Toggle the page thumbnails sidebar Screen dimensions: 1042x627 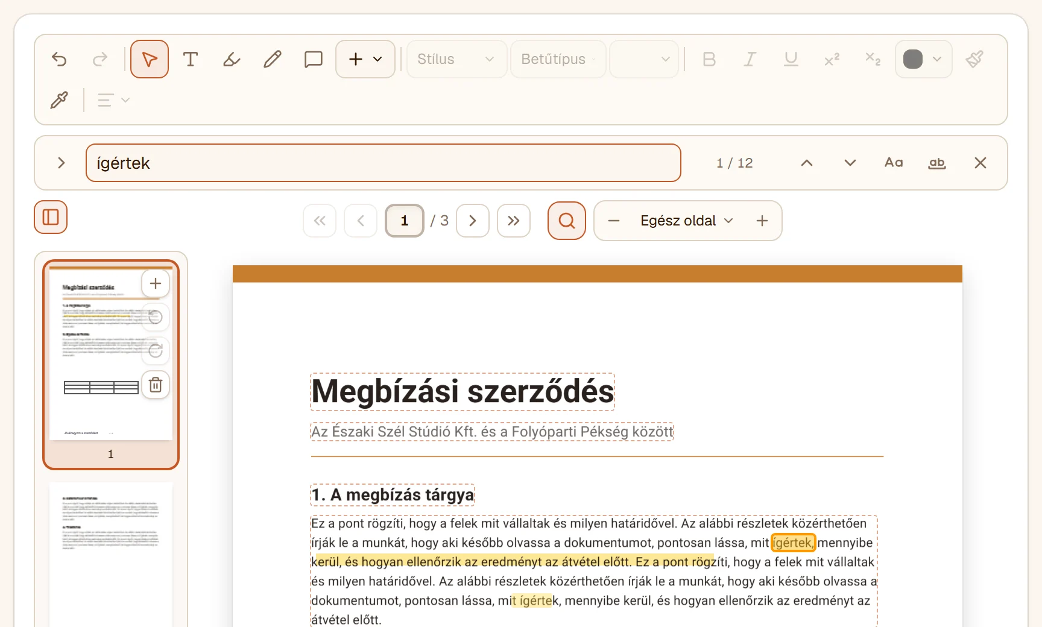coord(51,217)
